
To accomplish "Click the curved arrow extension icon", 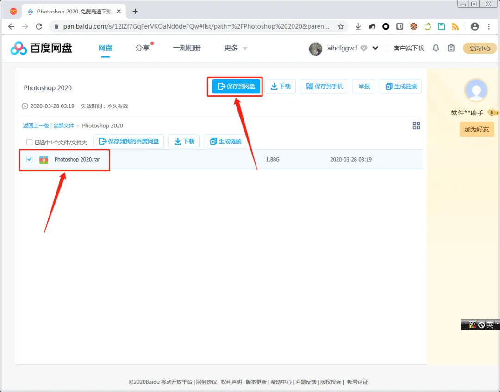I will [372, 26].
